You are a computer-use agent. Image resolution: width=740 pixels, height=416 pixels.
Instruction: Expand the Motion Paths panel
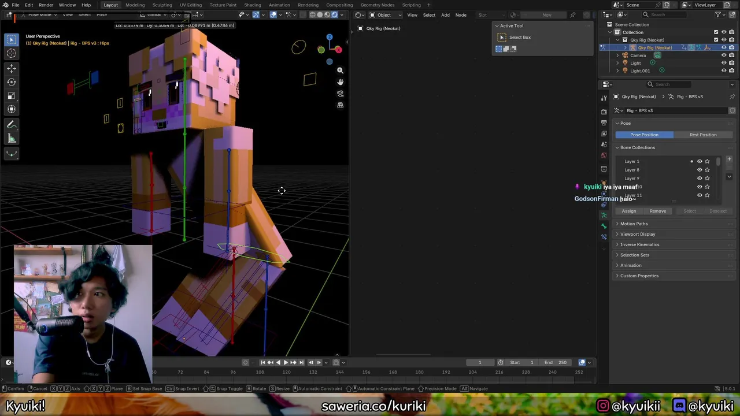coord(634,224)
